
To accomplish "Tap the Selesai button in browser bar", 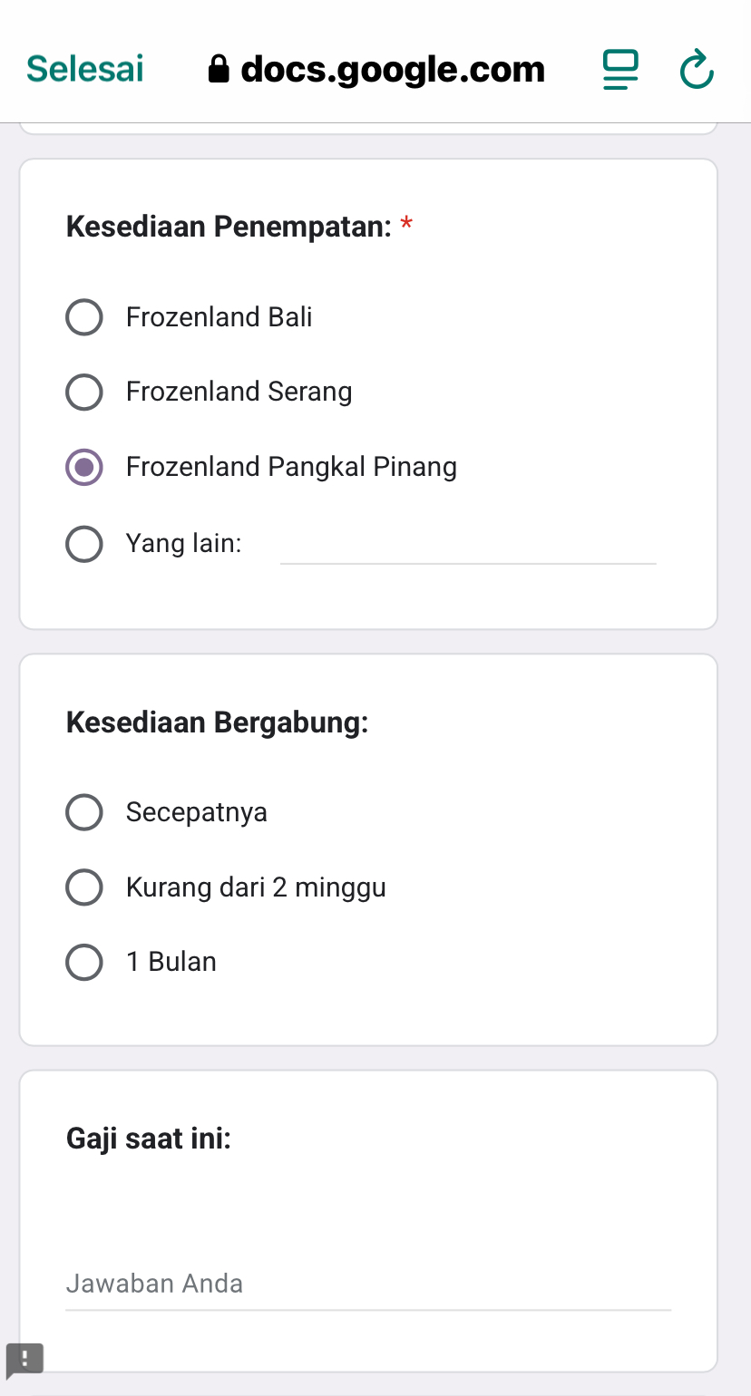I will pyautogui.click(x=85, y=69).
